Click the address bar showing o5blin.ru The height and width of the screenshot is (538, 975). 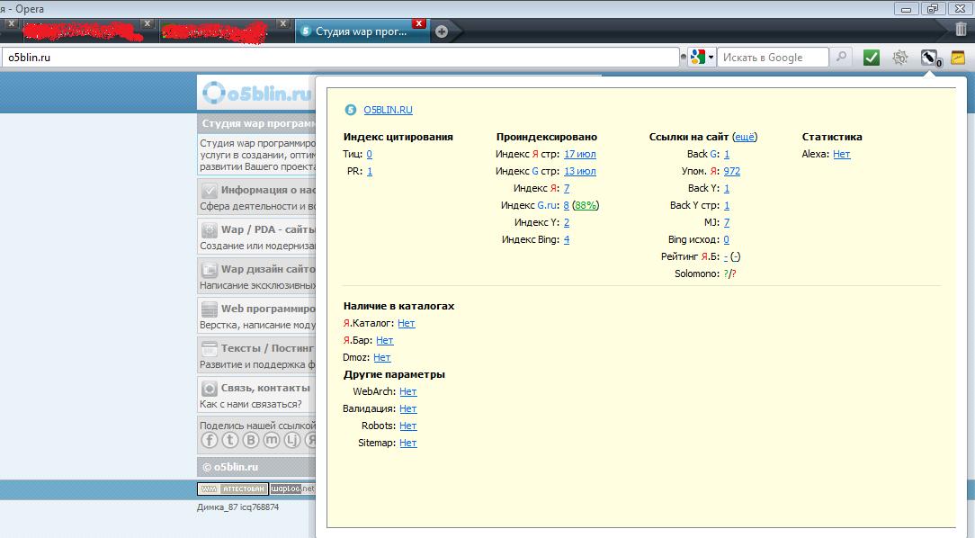[340, 58]
